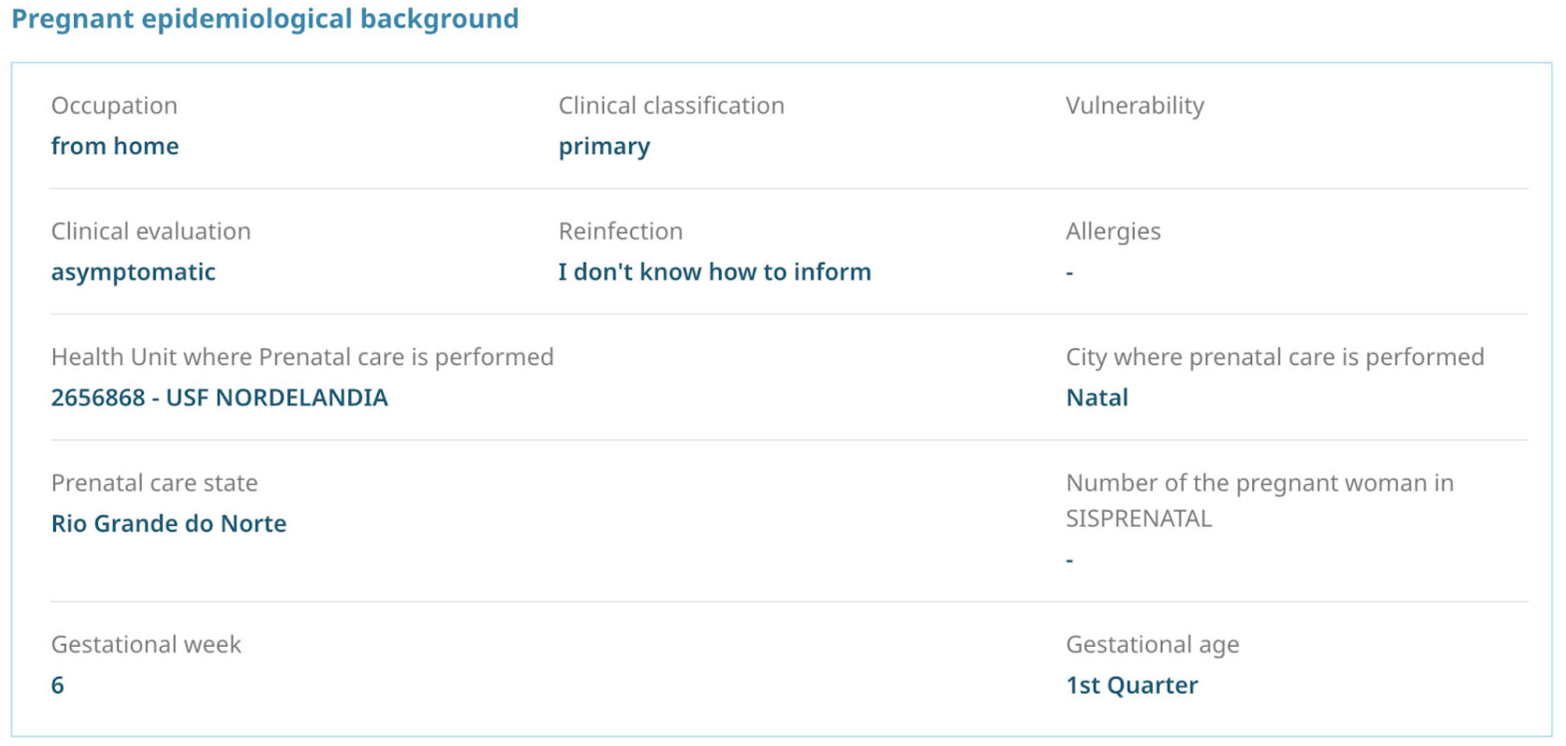Click the Prenatal care state label

click(x=154, y=483)
